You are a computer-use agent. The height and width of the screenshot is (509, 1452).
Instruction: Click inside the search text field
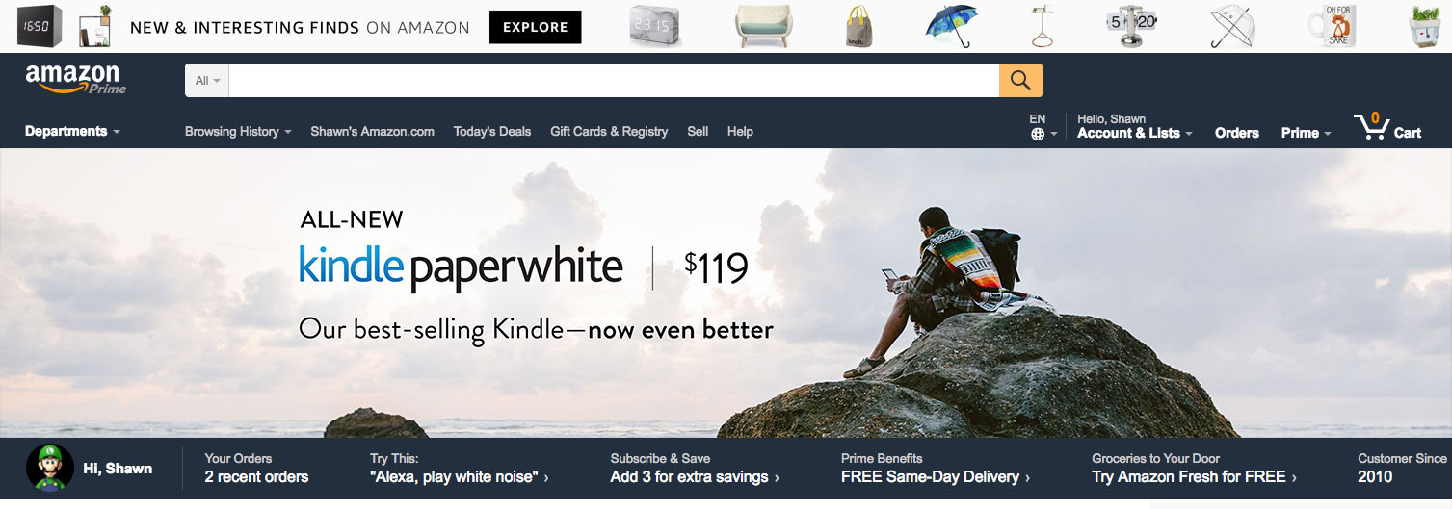click(x=614, y=81)
